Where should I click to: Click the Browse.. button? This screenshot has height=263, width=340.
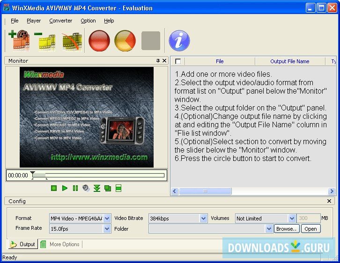[x=287, y=229]
